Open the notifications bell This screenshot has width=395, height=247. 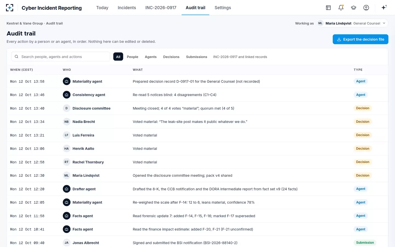click(341, 8)
